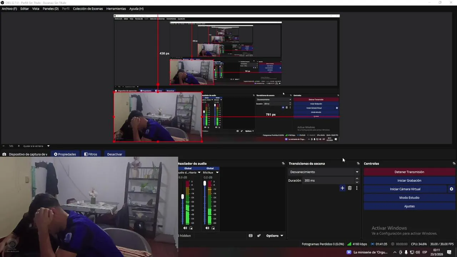Open transition properties three-dot menu
Screen dimensions: 457x257
click(x=356, y=188)
